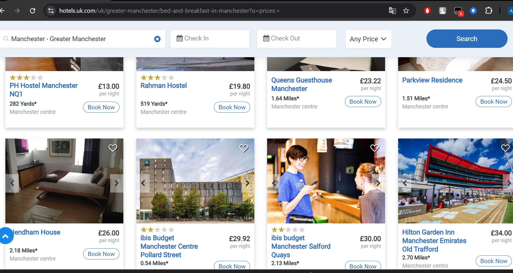Image resolution: width=513 pixels, height=273 pixels.
Task: Favorite ibis Budget Pollard Street heart
Action: [x=244, y=148]
